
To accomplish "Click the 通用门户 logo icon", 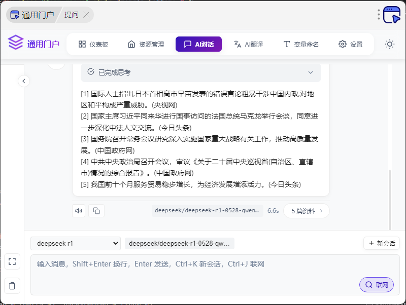I will pyautogui.click(x=16, y=44).
